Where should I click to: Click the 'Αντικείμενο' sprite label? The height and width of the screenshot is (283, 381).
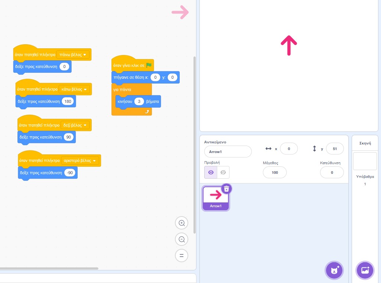pyautogui.click(x=215, y=142)
